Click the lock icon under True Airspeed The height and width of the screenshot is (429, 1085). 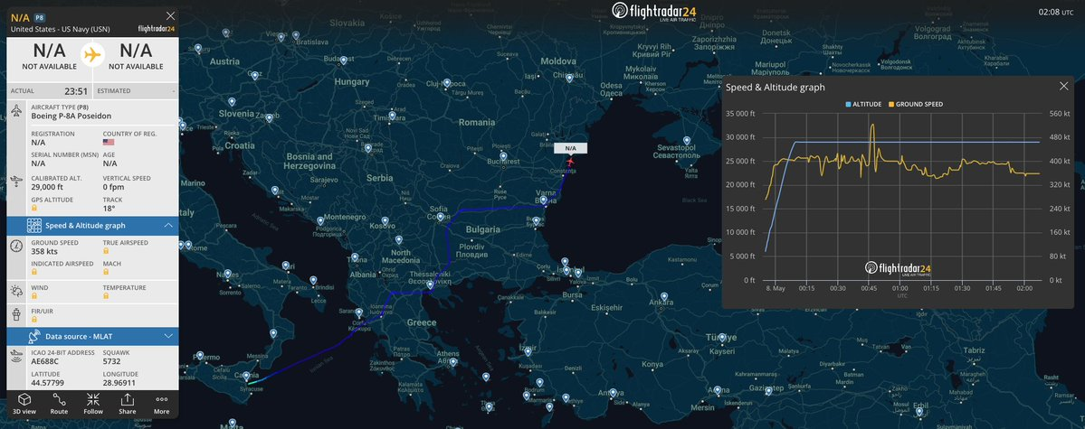click(x=107, y=251)
